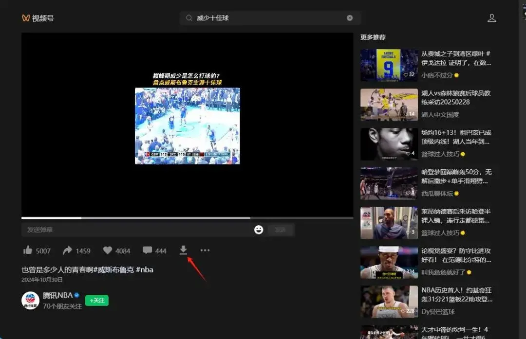Image resolution: width=526 pixels, height=339 pixels.
Task: Download the video with the download icon
Action: point(183,250)
